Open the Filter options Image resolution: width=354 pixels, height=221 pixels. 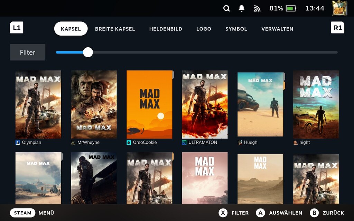click(x=27, y=52)
